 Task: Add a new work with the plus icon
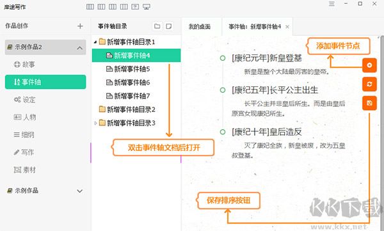point(80,26)
